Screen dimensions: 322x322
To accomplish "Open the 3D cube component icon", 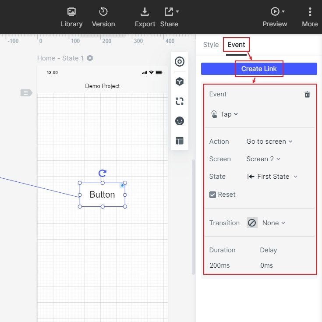I will (x=180, y=81).
